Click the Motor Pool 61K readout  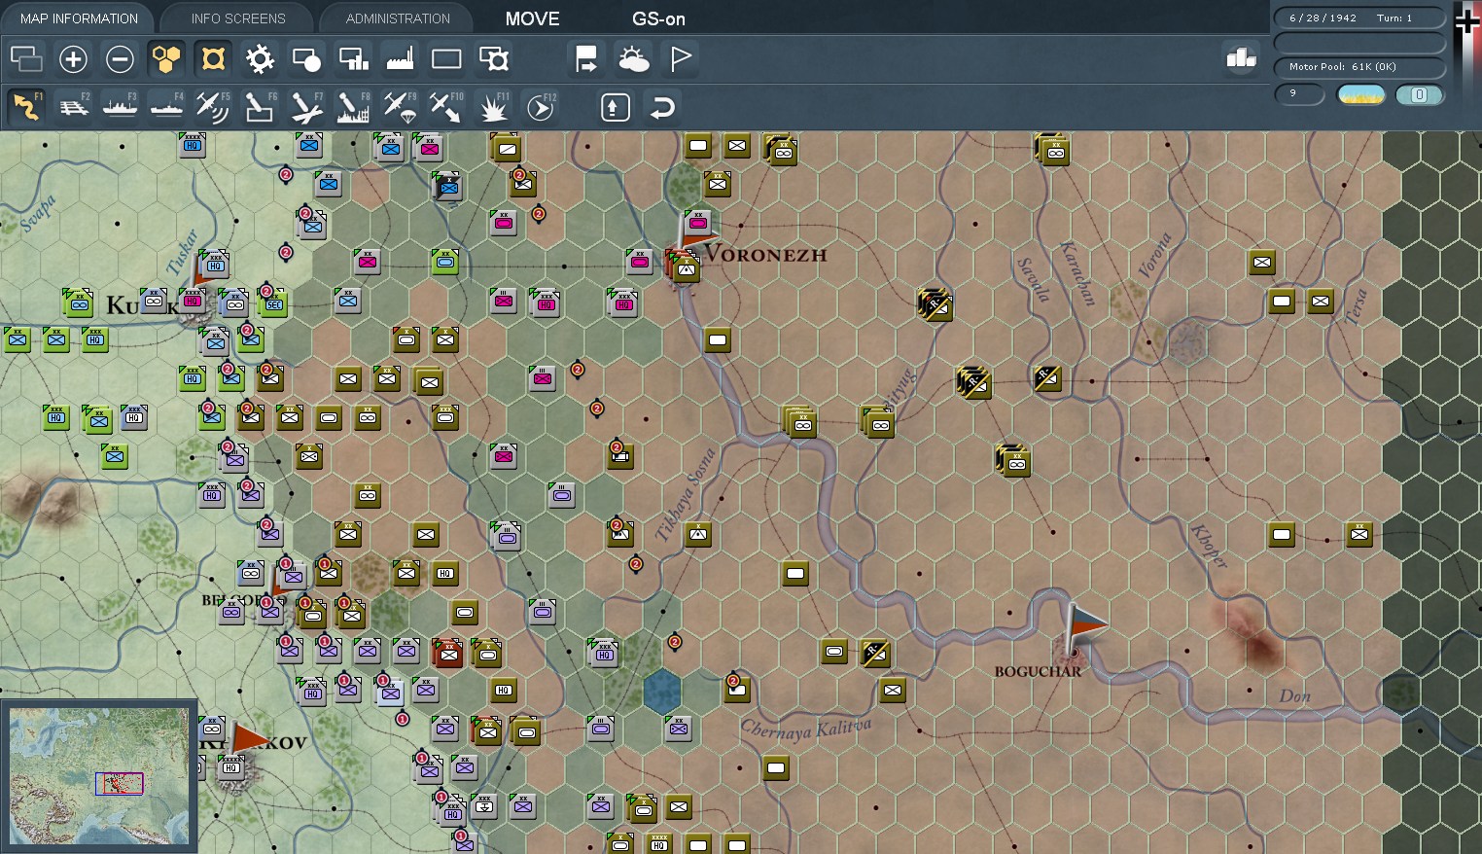coord(1359,66)
